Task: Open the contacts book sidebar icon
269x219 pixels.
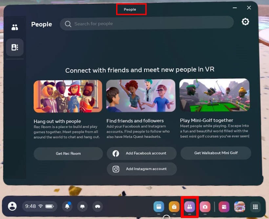Action: pos(15,47)
